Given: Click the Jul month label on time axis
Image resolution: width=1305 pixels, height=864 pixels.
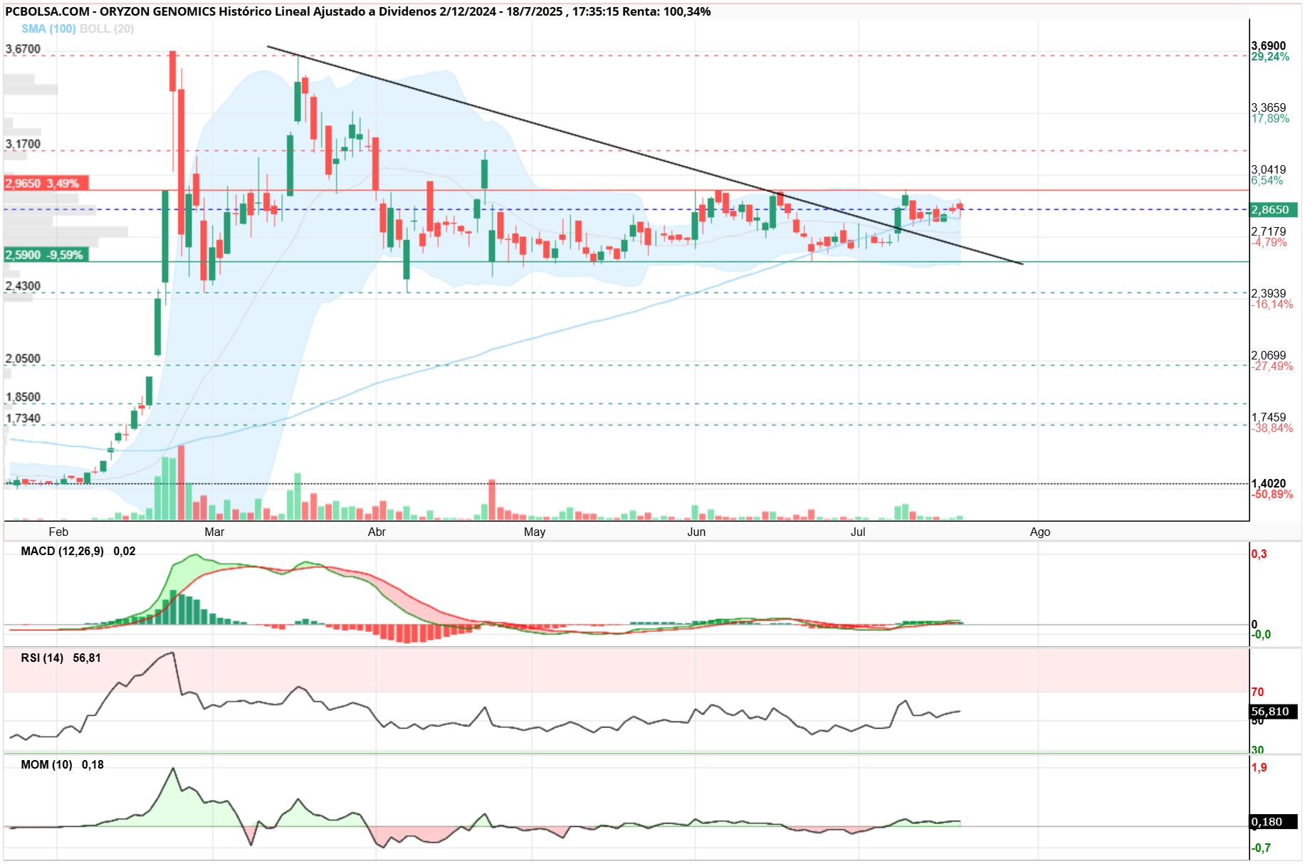Looking at the screenshot, I should click(x=858, y=532).
